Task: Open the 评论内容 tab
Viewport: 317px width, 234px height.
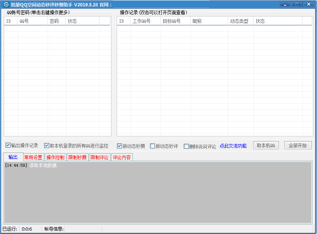Action: coord(122,157)
